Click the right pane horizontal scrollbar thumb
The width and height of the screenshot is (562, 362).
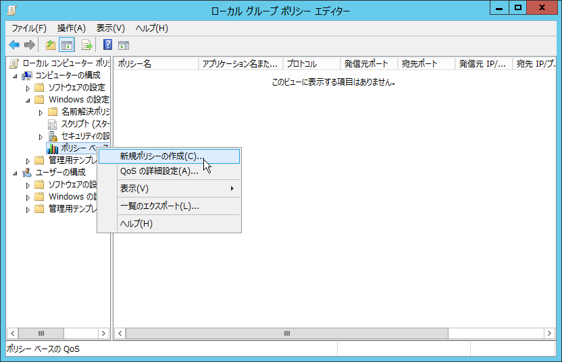tap(287, 334)
